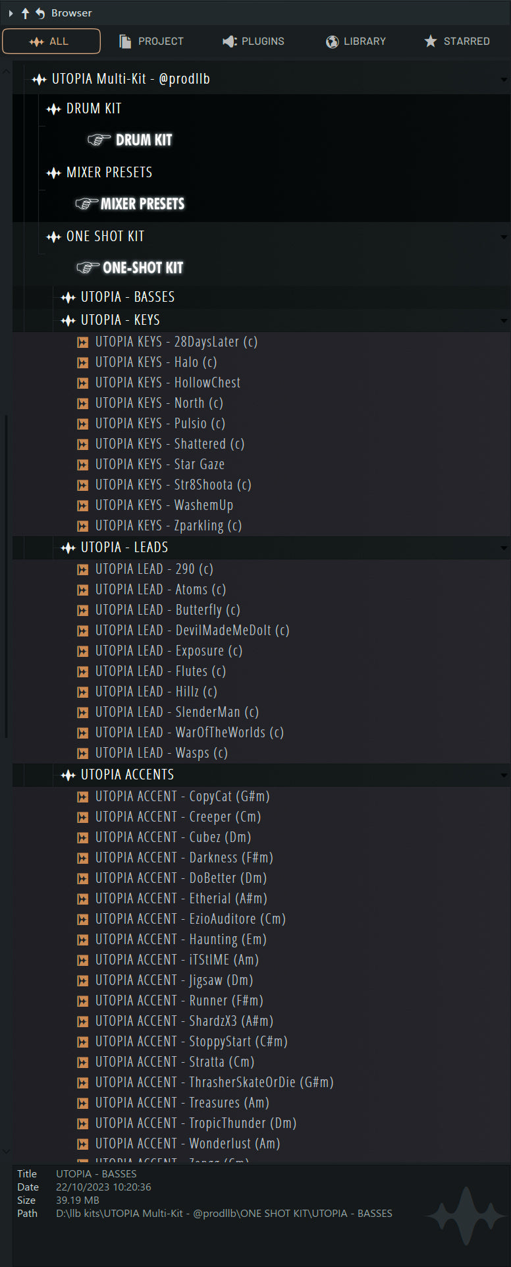
Task: Click the undo back arrow in Browser header
Action: click(x=40, y=13)
